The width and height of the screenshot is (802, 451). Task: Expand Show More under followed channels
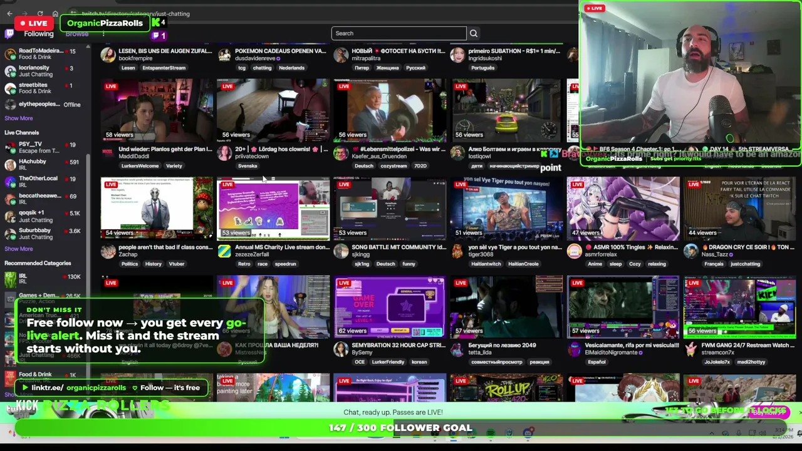19,118
